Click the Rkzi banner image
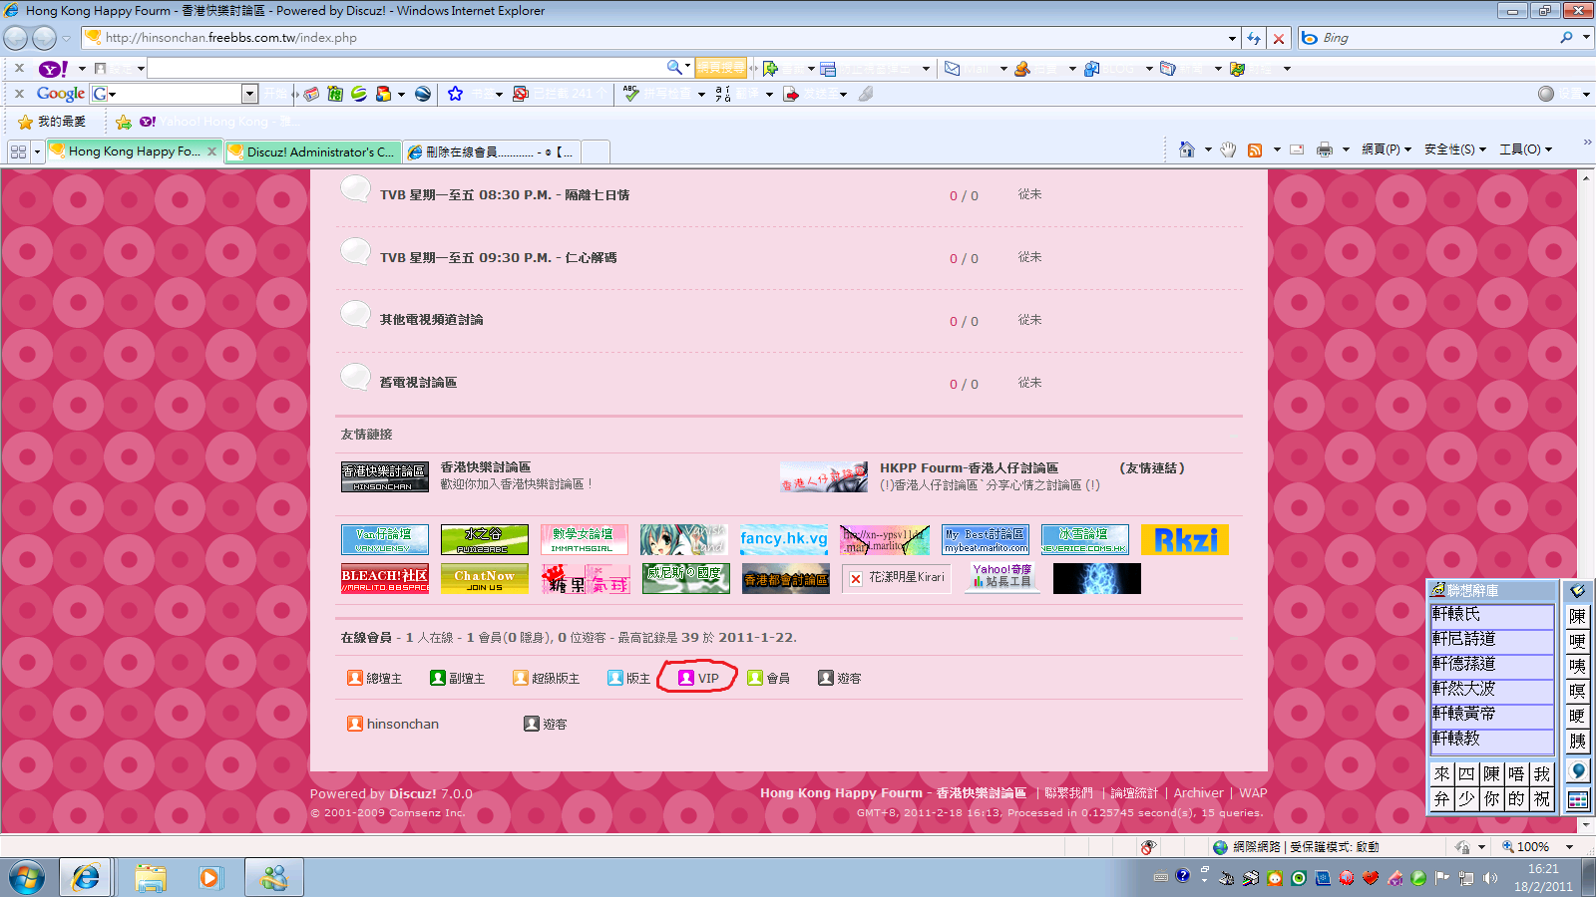Image resolution: width=1596 pixels, height=897 pixels. 1184,539
